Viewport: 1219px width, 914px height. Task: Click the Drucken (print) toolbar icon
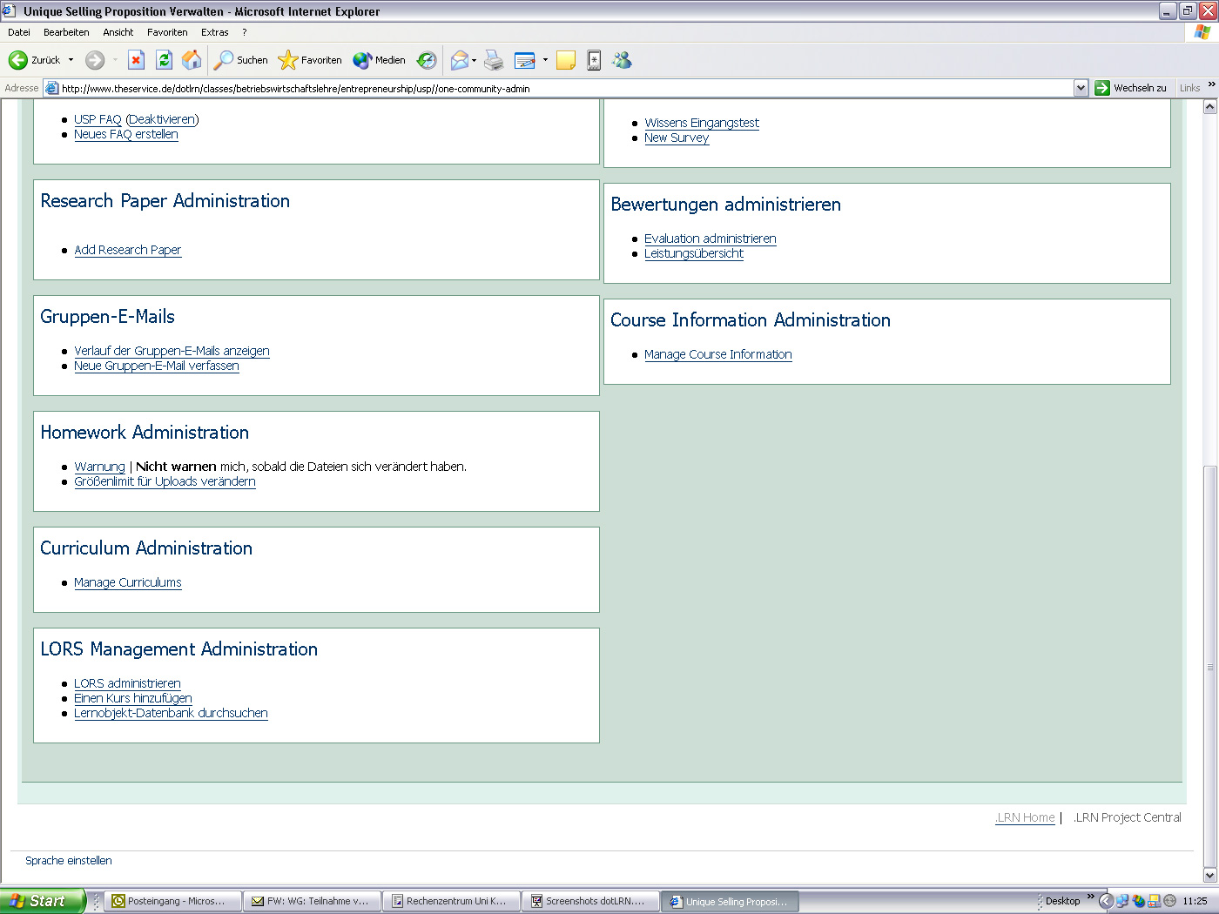[x=494, y=60]
